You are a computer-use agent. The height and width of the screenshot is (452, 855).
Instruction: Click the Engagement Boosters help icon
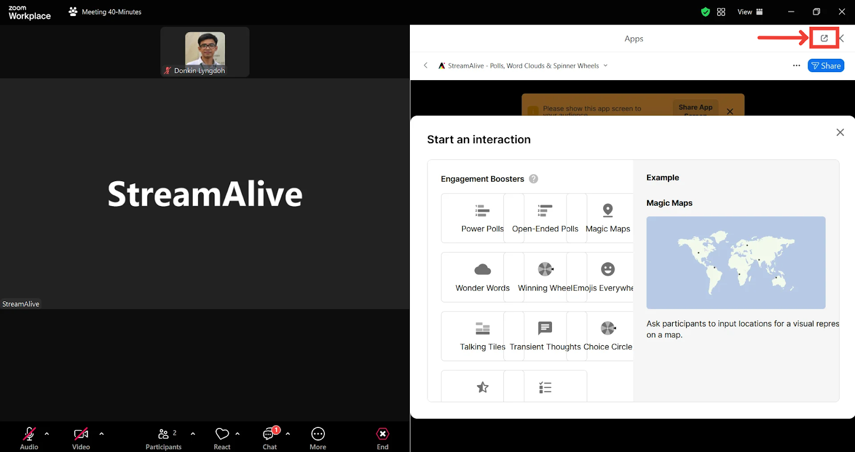coord(533,179)
